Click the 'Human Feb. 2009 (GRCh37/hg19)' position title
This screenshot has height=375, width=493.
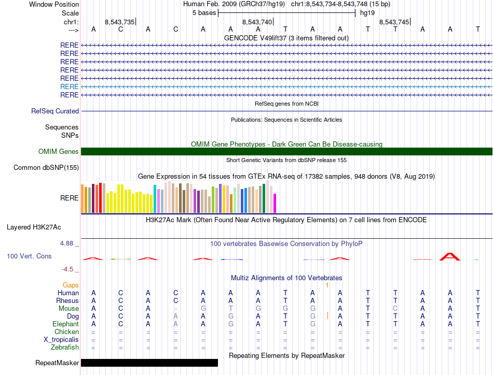tap(234, 4)
